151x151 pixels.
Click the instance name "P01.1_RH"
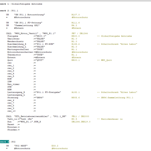59,116
